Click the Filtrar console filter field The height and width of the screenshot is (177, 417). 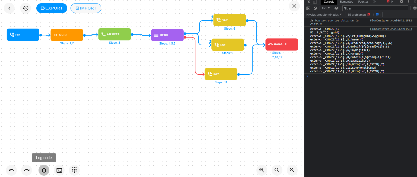pos(375,8)
